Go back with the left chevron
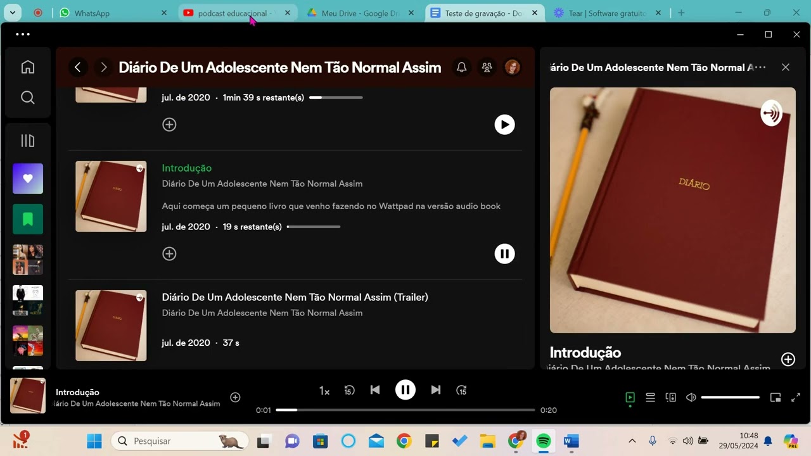Viewport: 811px width, 456px height. click(78, 67)
